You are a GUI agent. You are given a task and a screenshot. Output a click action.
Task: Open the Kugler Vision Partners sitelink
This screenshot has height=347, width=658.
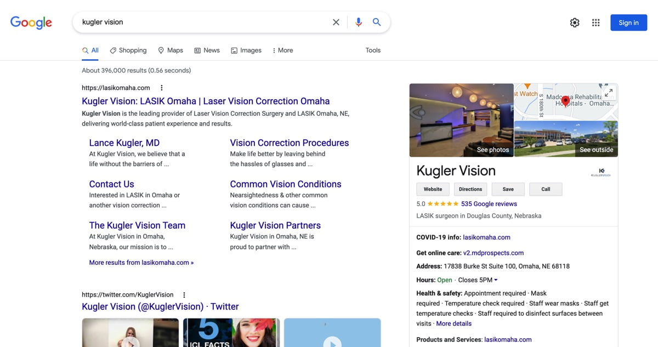click(x=275, y=225)
